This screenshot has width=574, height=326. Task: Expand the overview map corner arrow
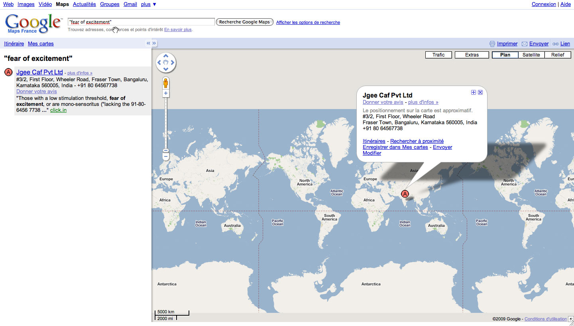tap(570, 319)
